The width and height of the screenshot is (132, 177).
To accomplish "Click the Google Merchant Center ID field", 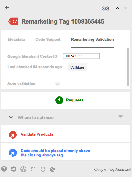I will [81, 56].
